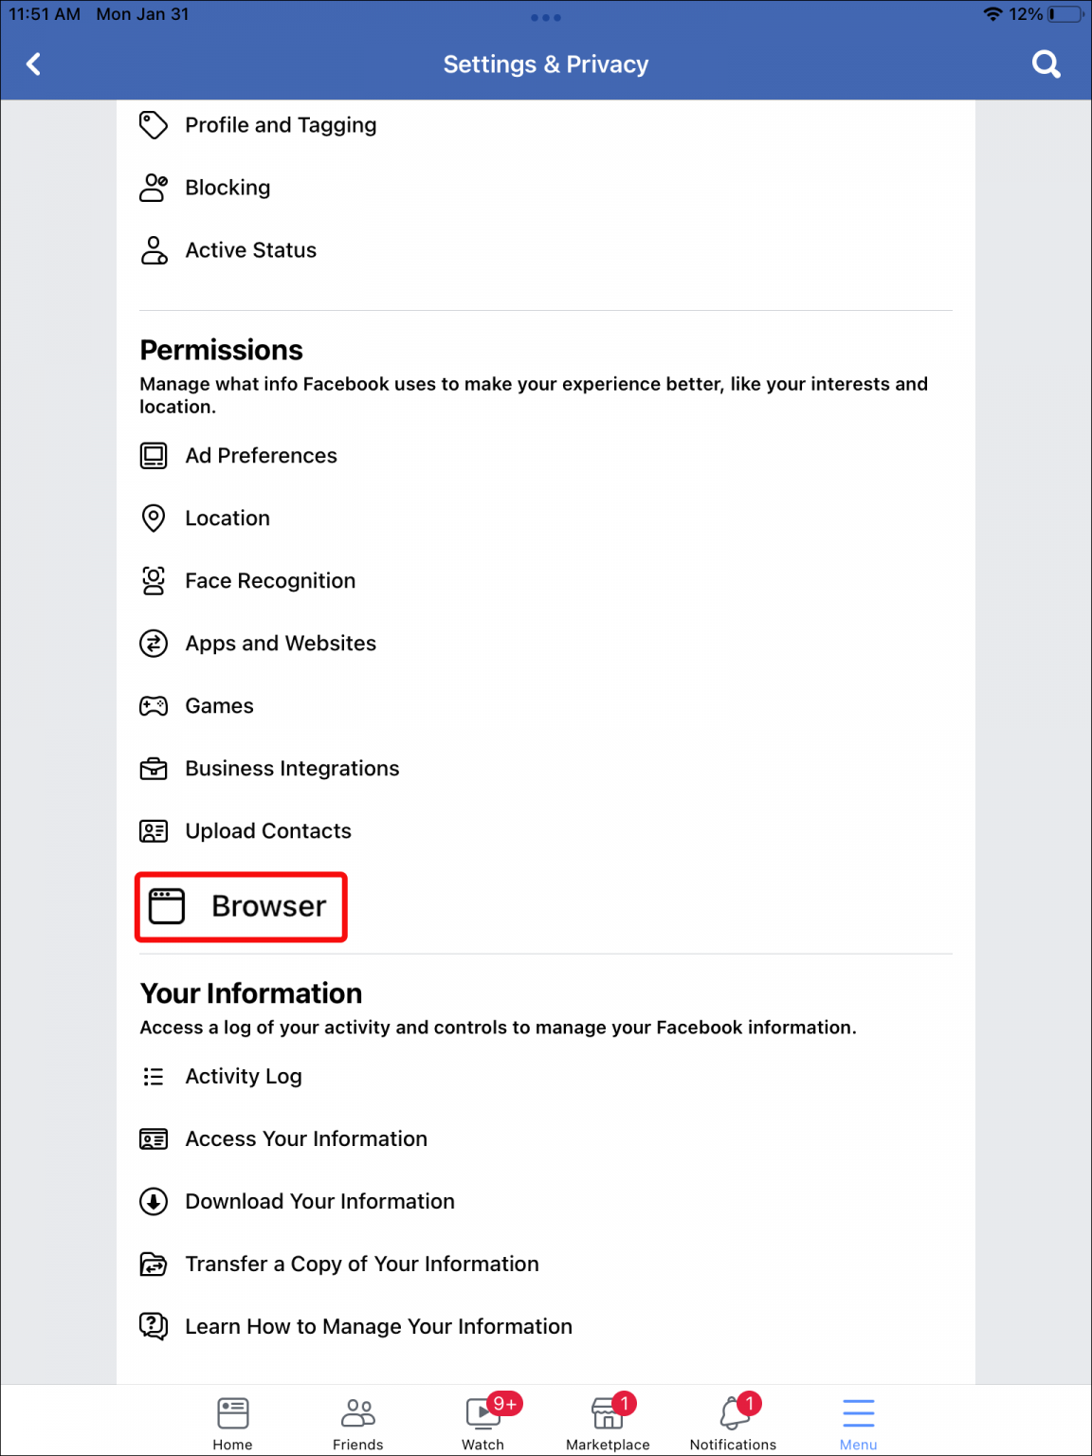
Task: Open Profile and Tagging settings
Action: coord(281,124)
